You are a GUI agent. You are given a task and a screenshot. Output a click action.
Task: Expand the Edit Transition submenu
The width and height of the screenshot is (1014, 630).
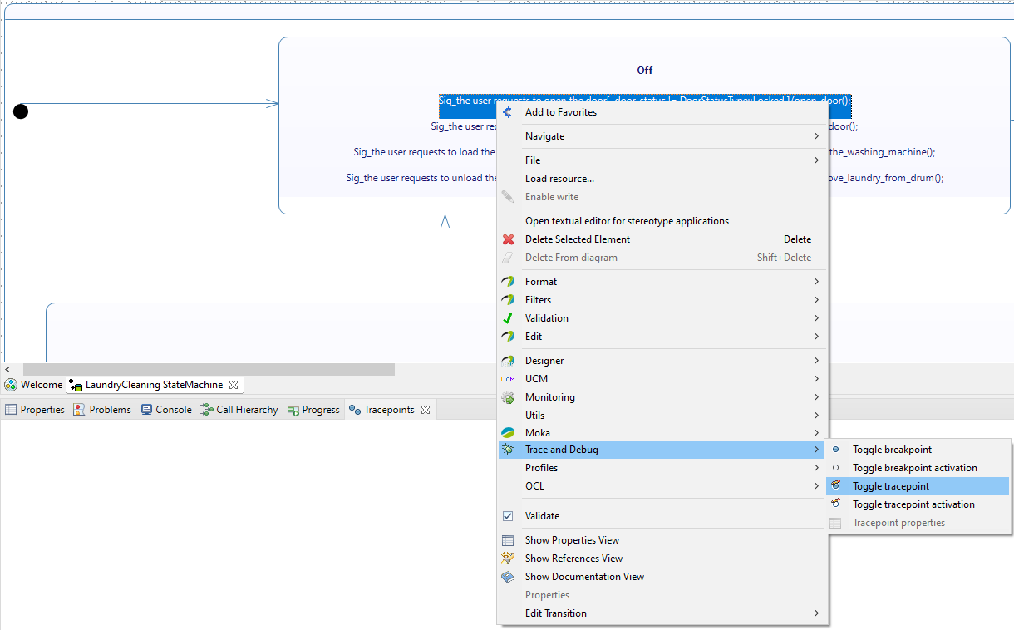[662, 613]
